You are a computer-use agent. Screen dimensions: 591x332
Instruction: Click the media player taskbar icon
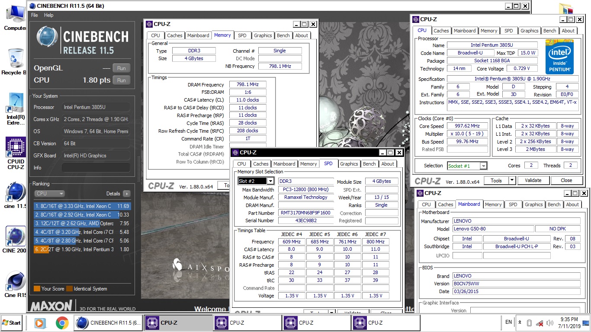pyautogui.click(x=39, y=323)
